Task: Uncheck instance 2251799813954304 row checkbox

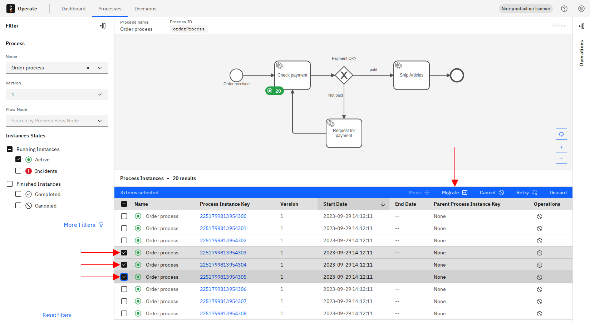Action: point(124,265)
